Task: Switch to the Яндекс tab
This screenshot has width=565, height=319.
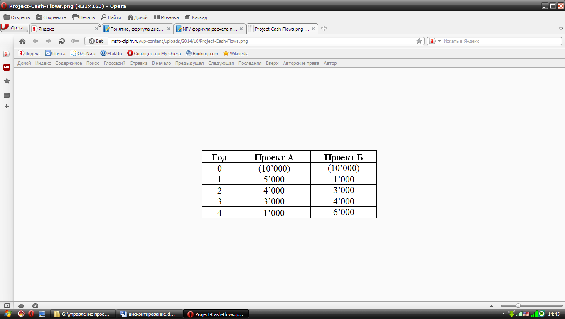Action: pyautogui.click(x=64, y=29)
